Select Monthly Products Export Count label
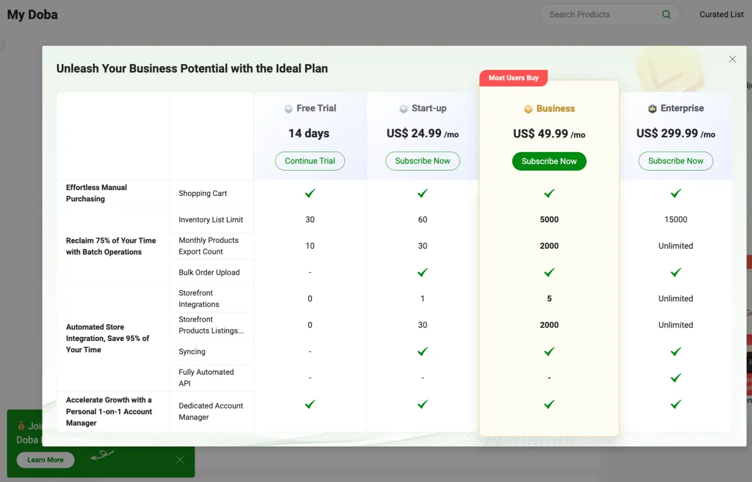Viewport: 752px width, 482px height. [x=209, y=246]
